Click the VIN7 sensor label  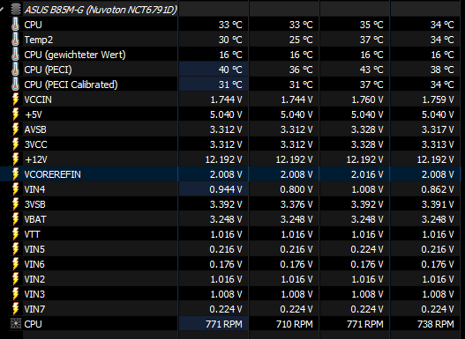(34, 309)
